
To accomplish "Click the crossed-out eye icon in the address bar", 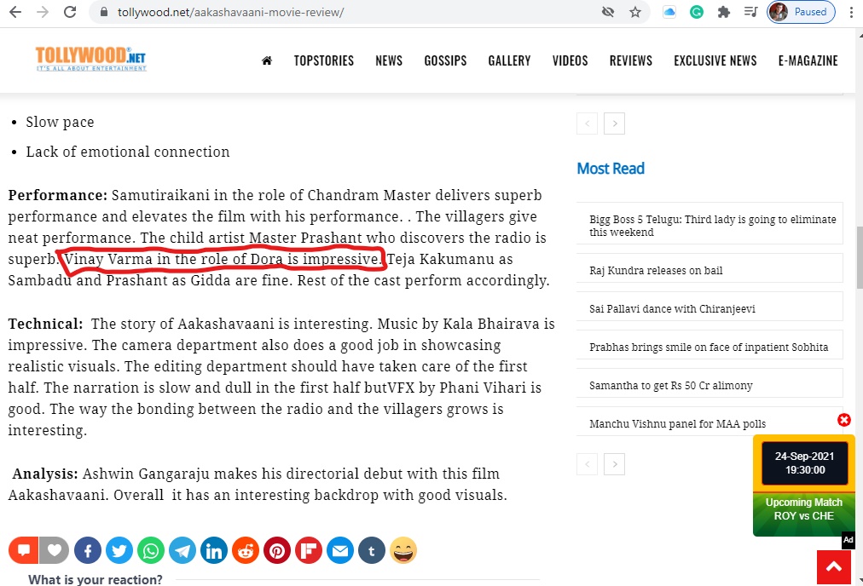I will (608, 12).
